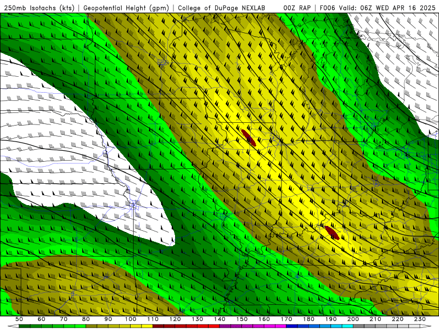Click the 190 label on the color scale
Image resolution: width=439 pixels, height=329 pixels.
click(331, 319)
